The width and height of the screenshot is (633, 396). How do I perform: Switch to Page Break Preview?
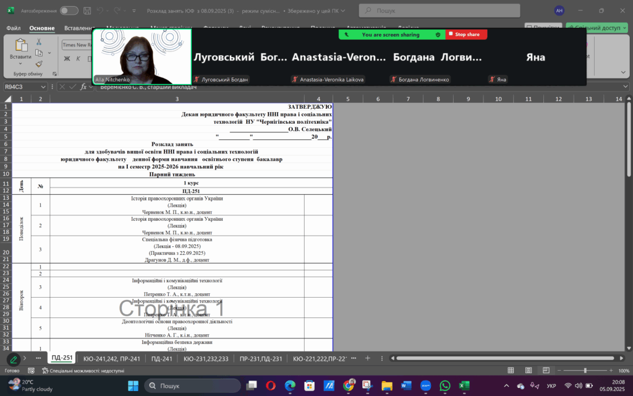coord(546,371)
